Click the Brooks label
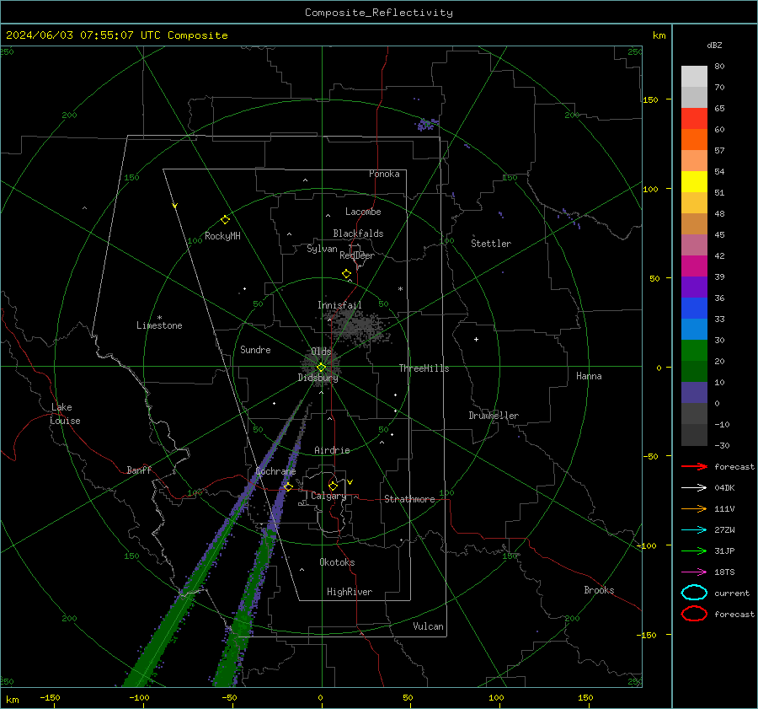Viewport: 758px width, 709px height. click(599, 590)
